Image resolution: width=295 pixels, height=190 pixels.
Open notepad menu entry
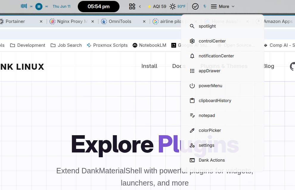(x=223, y=116)
